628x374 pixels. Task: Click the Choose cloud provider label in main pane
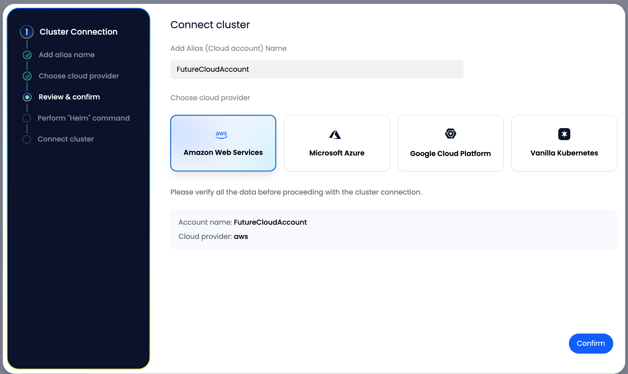[x=210, y=98]
